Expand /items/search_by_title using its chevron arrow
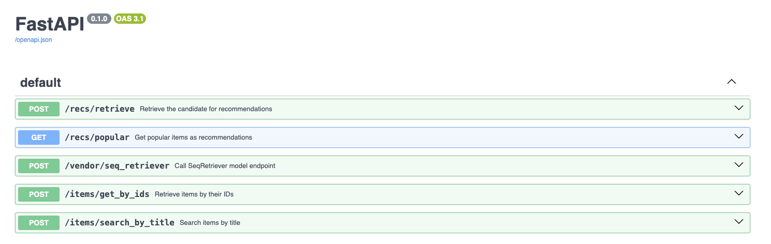 (x=739, y=222)
